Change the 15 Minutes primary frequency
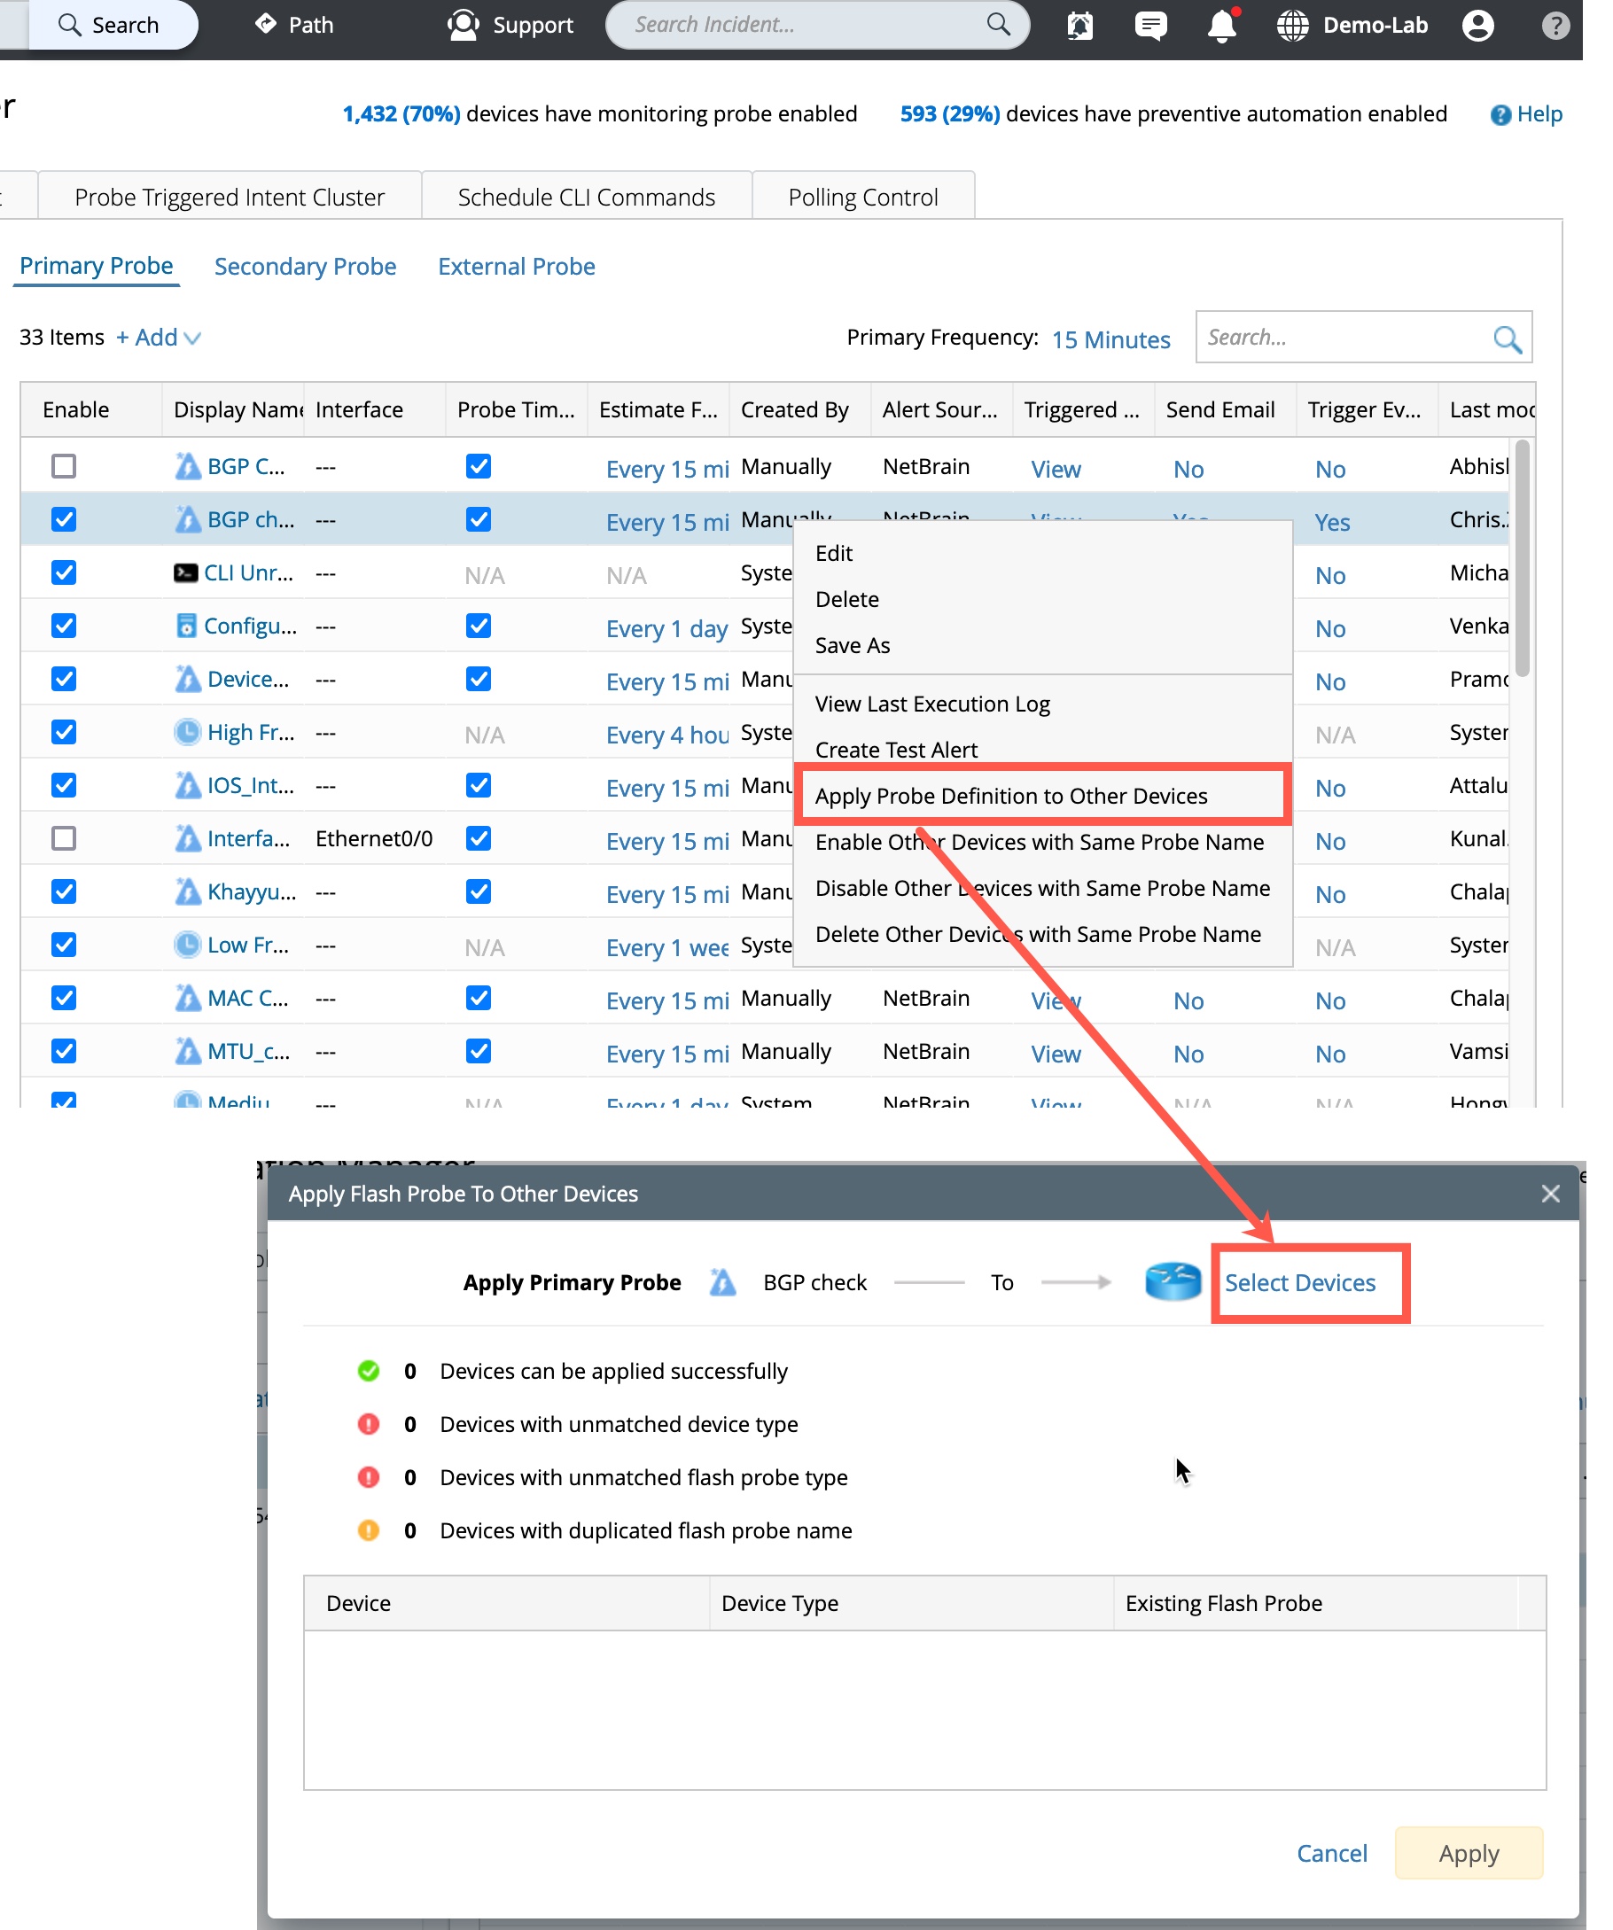The width and height of the screenshot is (1613, 1930). click(1110, 340)
